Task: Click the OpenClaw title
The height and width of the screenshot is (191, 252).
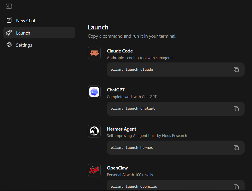Action: pyautogui.click(x=117, y=168)
